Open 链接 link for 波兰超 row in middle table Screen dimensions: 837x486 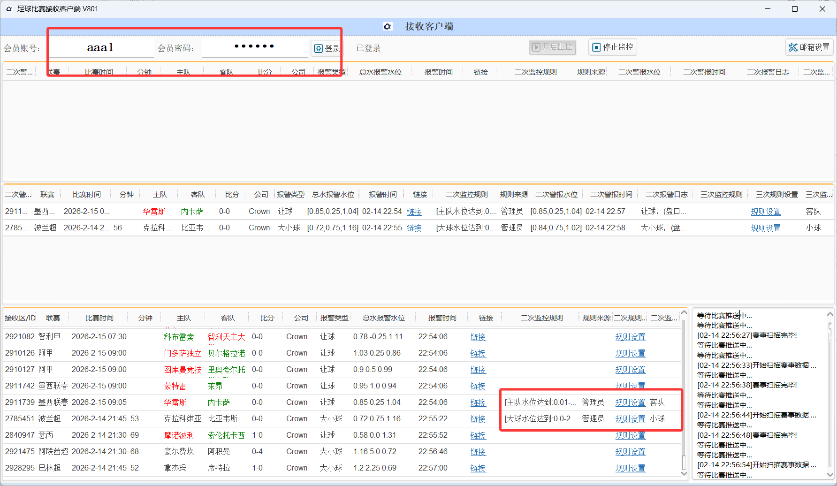(x=414, y=228)
